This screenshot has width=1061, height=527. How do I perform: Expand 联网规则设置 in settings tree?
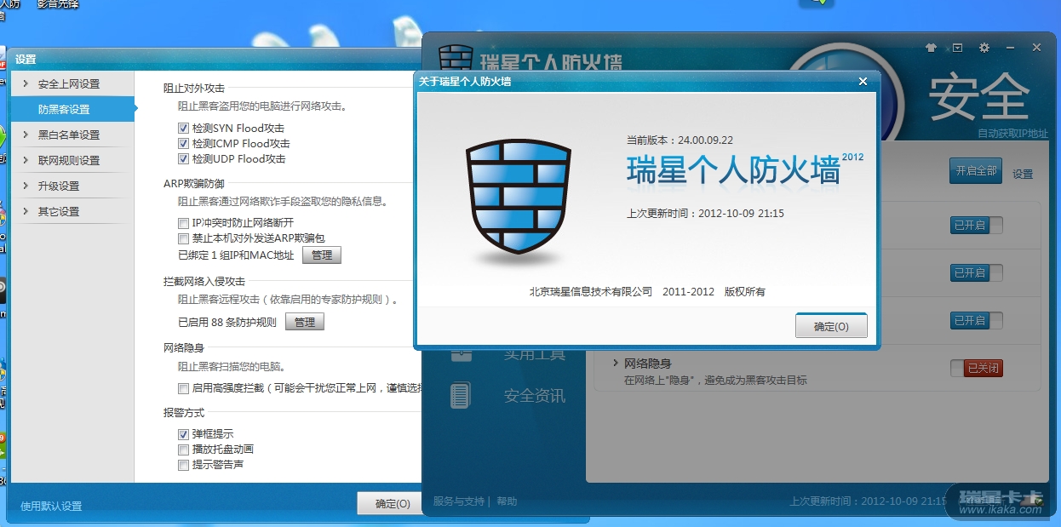[x=26, y=160]
